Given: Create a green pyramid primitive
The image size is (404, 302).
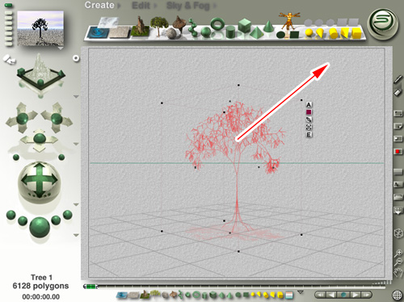Looking at the screenshot, I should (256, 32).
